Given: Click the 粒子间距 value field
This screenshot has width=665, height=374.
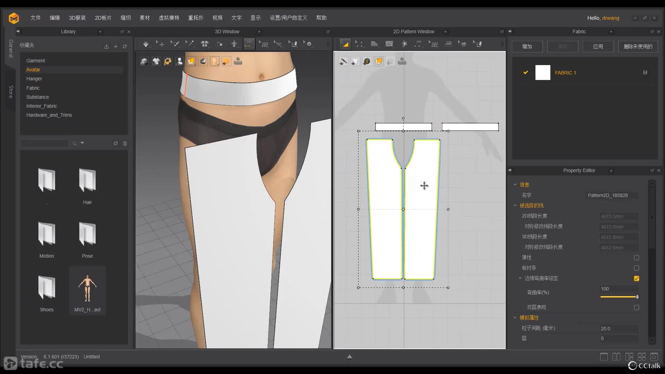Looking at the screenshot, I should (619, 328).
